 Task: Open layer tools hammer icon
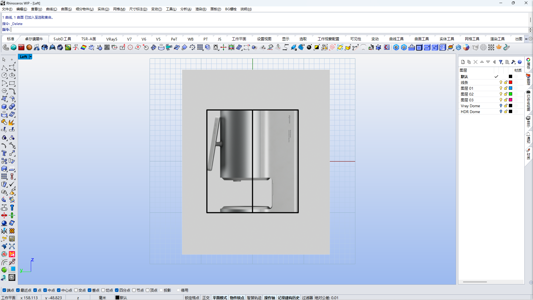(x=513, y=62)
